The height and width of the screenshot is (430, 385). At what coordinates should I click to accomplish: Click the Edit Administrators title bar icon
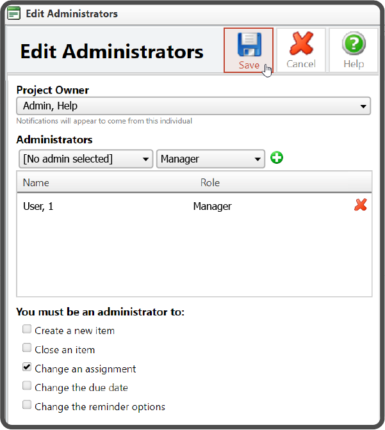point(13,13)
